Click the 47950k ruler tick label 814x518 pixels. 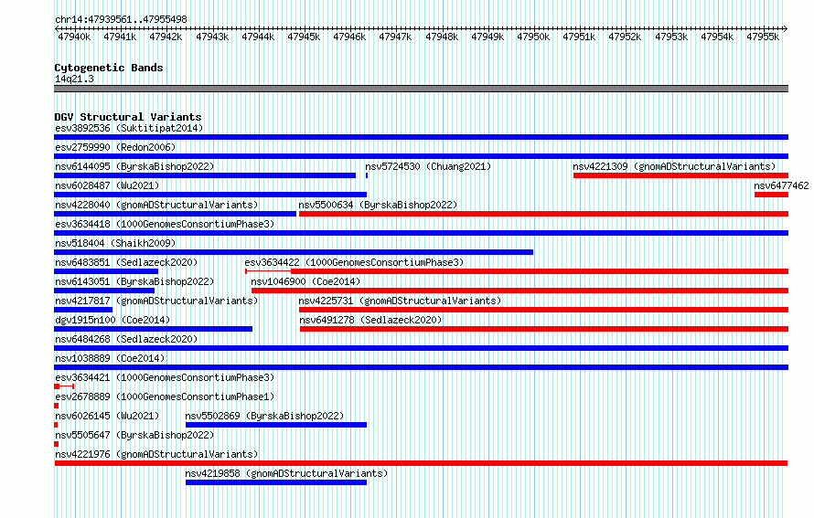(533, 37)
